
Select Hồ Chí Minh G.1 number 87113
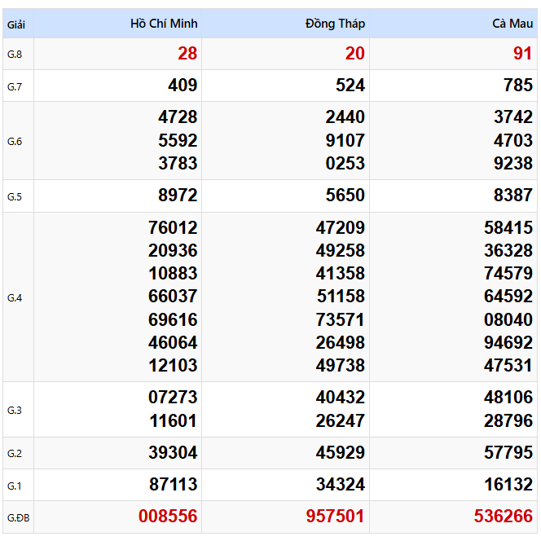pyautogui.click(x=174, y=484)
